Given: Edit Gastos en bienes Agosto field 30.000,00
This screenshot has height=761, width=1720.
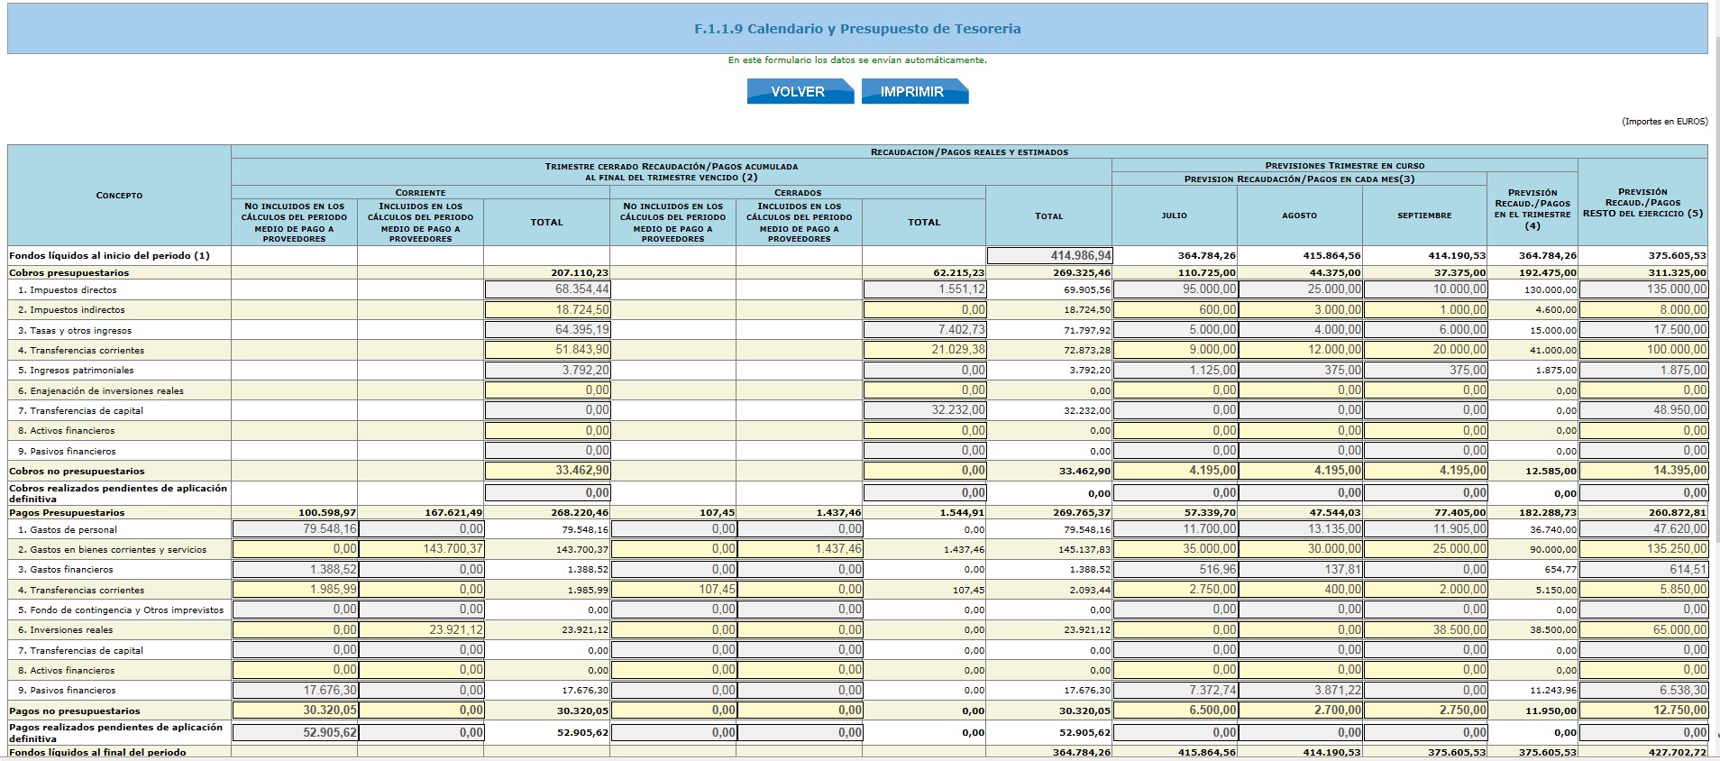Looking at the screenshot, I should pos(1301,549).
